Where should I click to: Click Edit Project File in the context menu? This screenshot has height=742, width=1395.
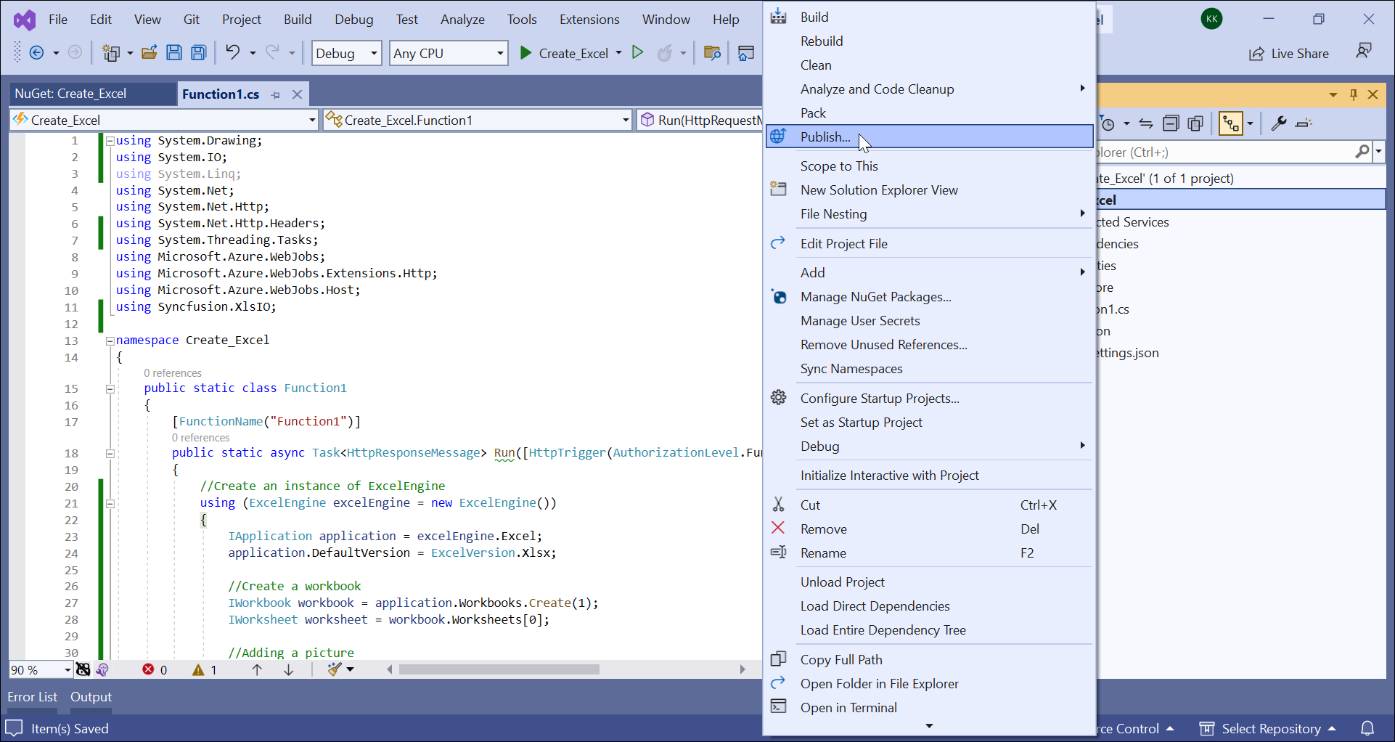(x=929, y=243)
